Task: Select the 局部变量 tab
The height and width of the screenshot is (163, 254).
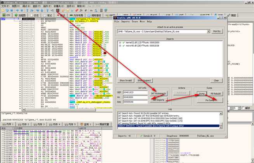Action: click(103, 124)
